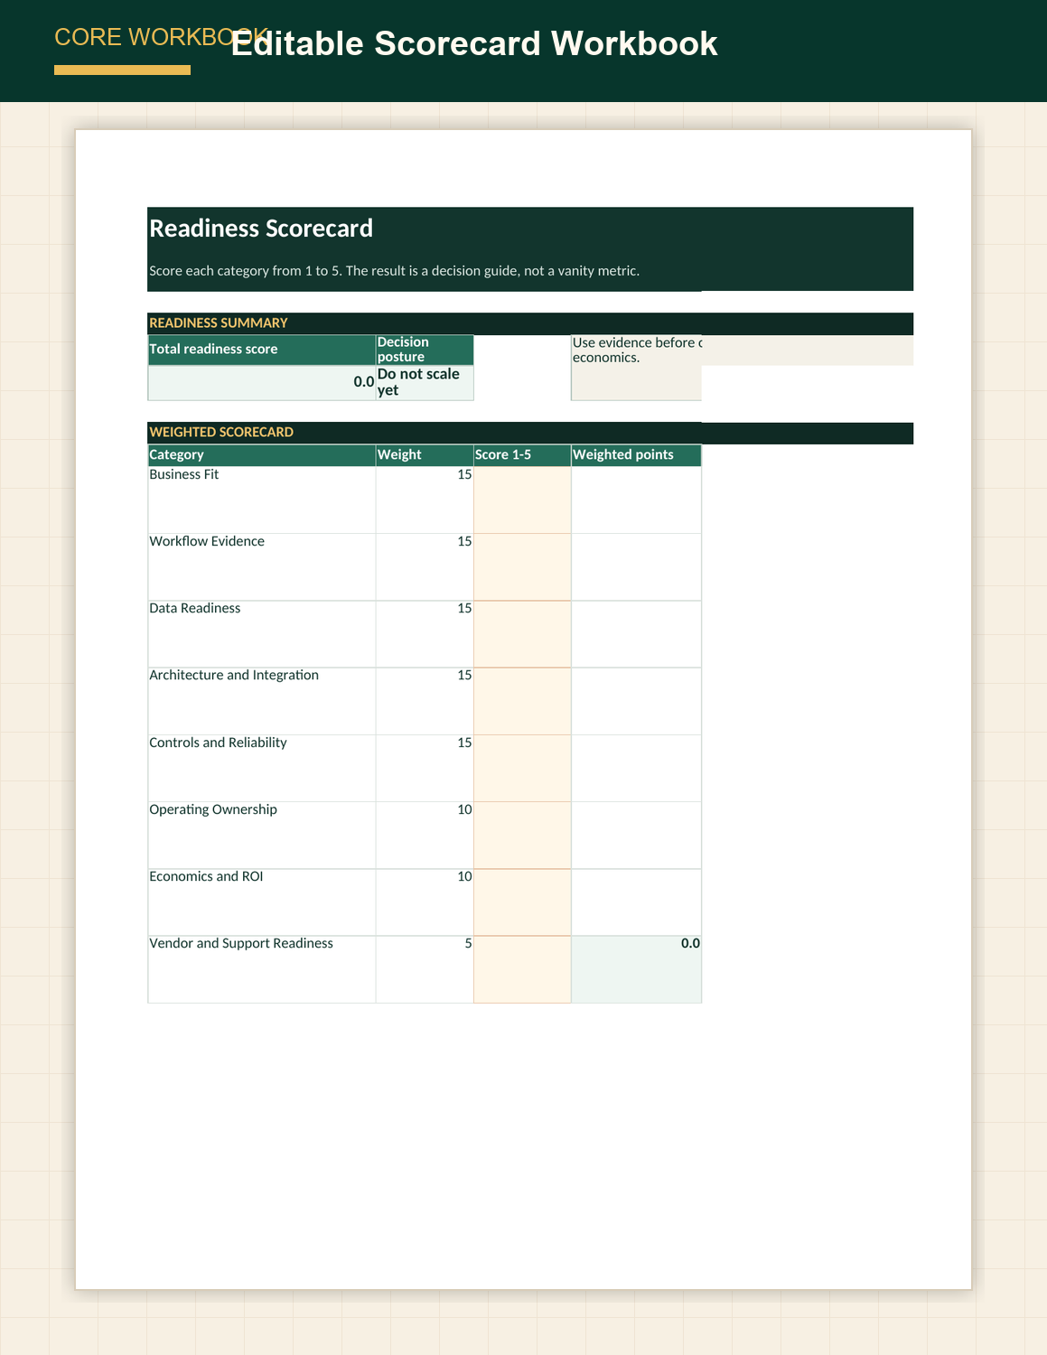1047x1355 pixels.
Task: Click the Economics and ROI score cell
Action: point(522,902)
